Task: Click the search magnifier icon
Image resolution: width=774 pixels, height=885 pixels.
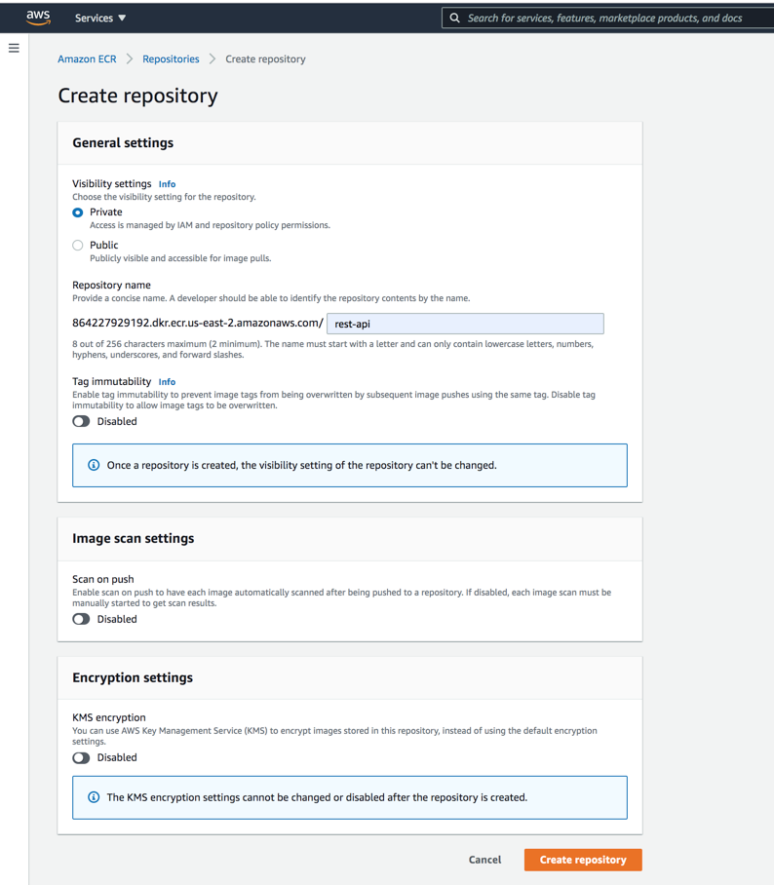Action: 454,18
